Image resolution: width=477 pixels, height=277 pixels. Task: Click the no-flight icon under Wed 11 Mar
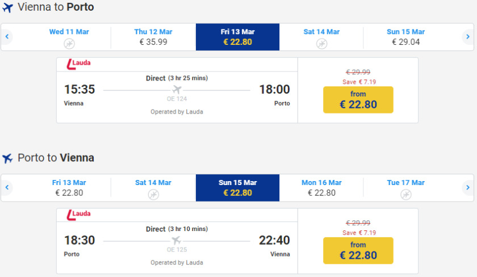69,44
